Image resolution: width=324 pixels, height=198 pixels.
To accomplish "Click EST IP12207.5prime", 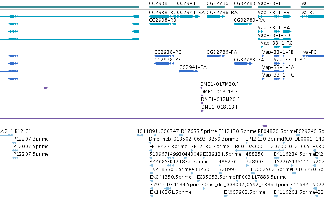I will click(30, 154).
